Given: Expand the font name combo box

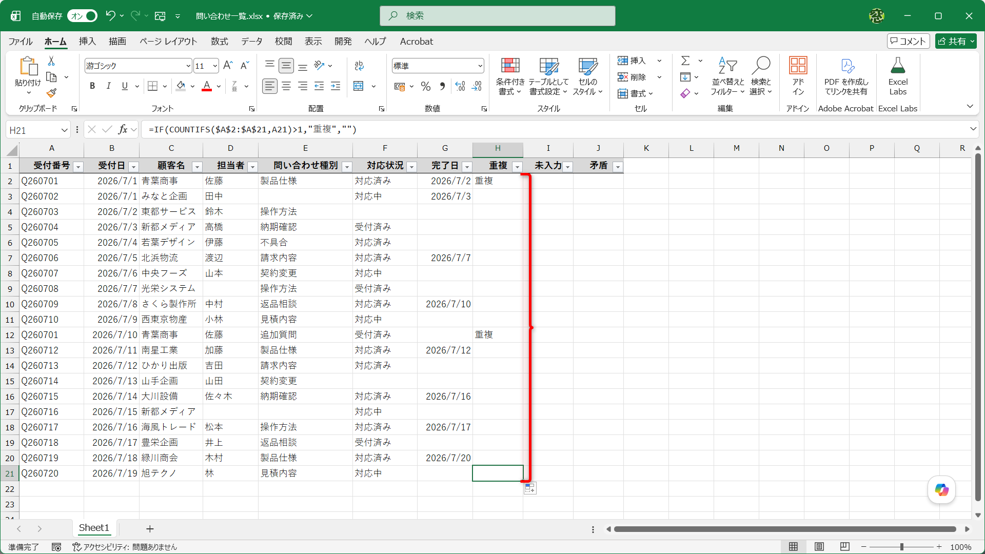Looking at the screenshot, I should 188,66.
